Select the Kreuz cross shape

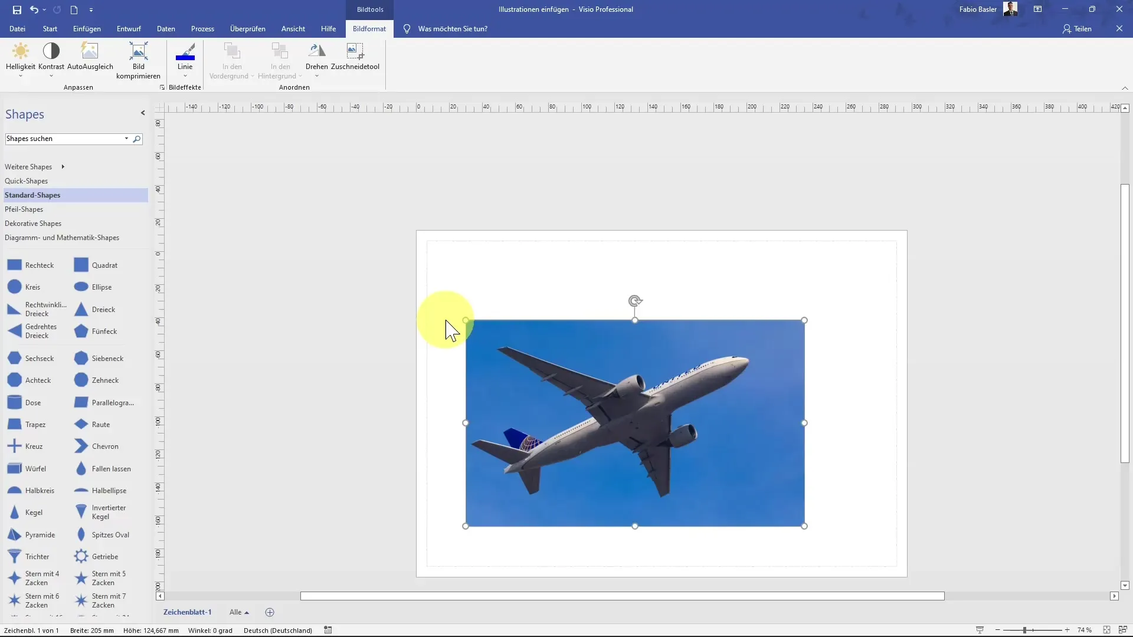click(x=25, y=446)
